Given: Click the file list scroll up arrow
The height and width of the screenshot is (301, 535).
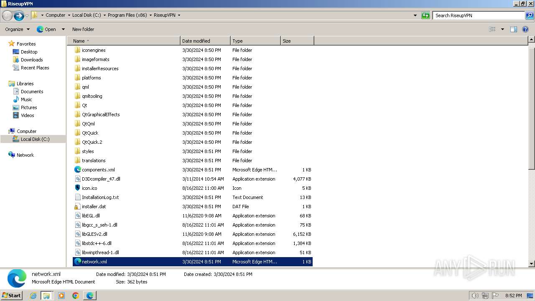Looking at the screenshot, I should 532,40.
